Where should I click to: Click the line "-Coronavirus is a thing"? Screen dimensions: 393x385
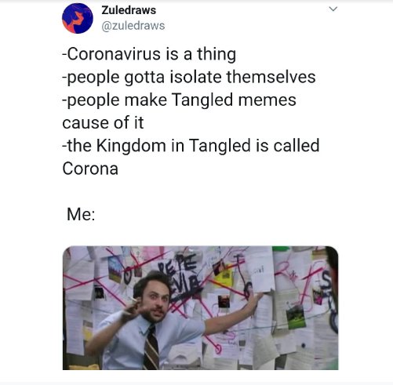click(x=149, y=54)
